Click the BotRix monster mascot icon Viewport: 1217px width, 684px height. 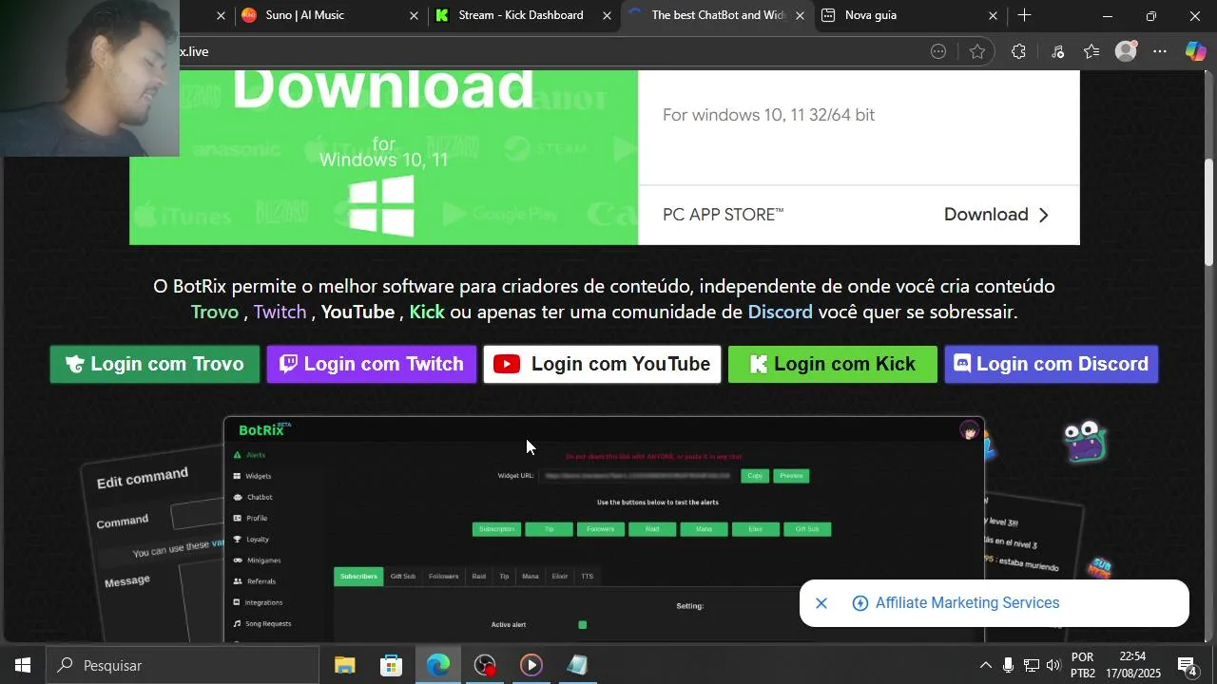(1086, 441)
